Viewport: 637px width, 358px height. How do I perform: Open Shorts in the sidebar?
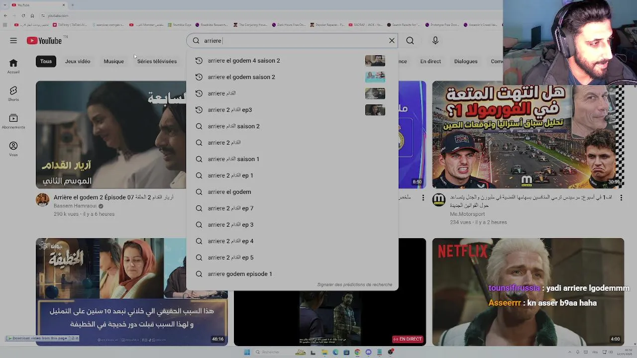(x=13, y=93)
